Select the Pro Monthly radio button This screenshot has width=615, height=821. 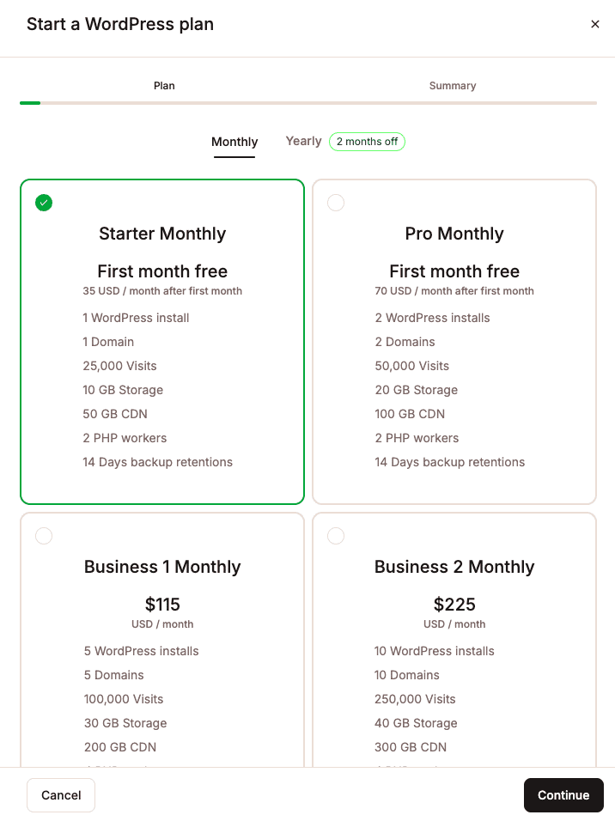(x=336, y=203)
